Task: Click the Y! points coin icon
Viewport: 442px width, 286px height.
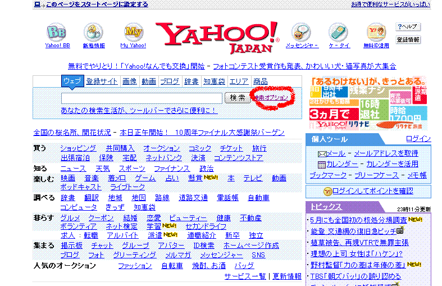Action: 327,192
